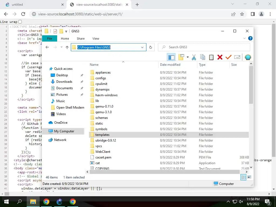Open a new Chrome tab
Image resolution: width=276 pixels, height=207 pixels.
137,5
